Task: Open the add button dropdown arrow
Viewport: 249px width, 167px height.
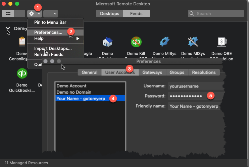Action: (55, 14)
